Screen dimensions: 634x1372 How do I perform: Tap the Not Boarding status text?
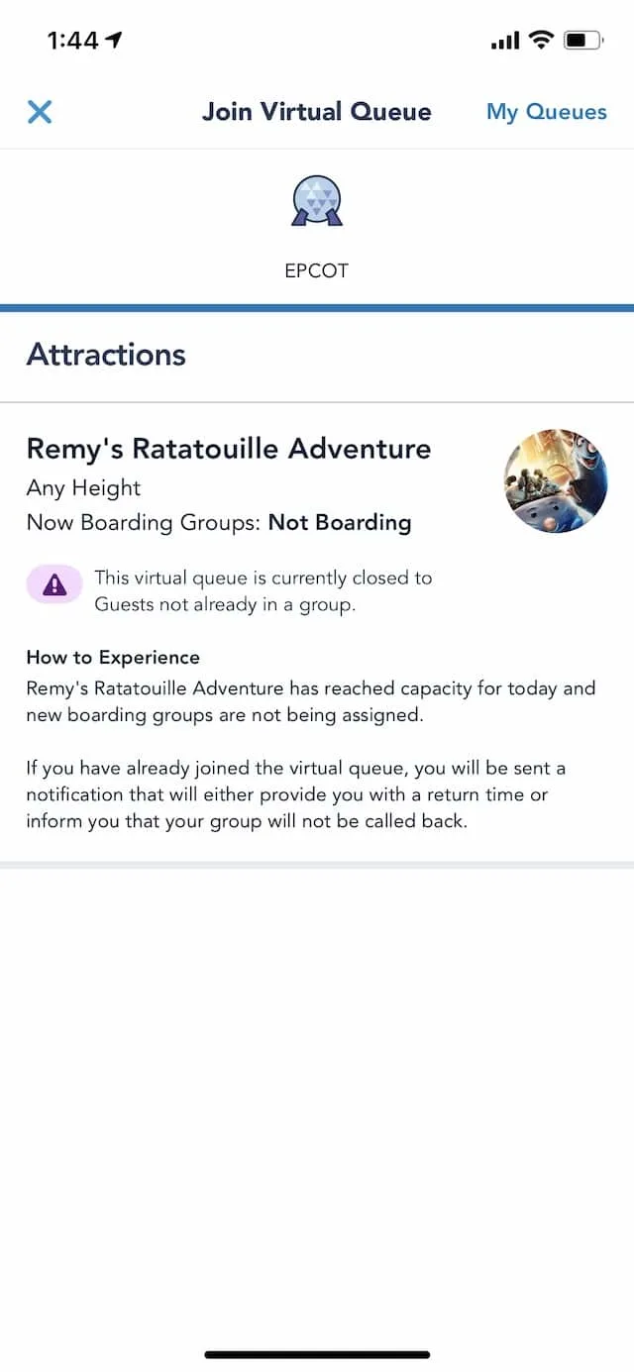click(x=340, y=522)
